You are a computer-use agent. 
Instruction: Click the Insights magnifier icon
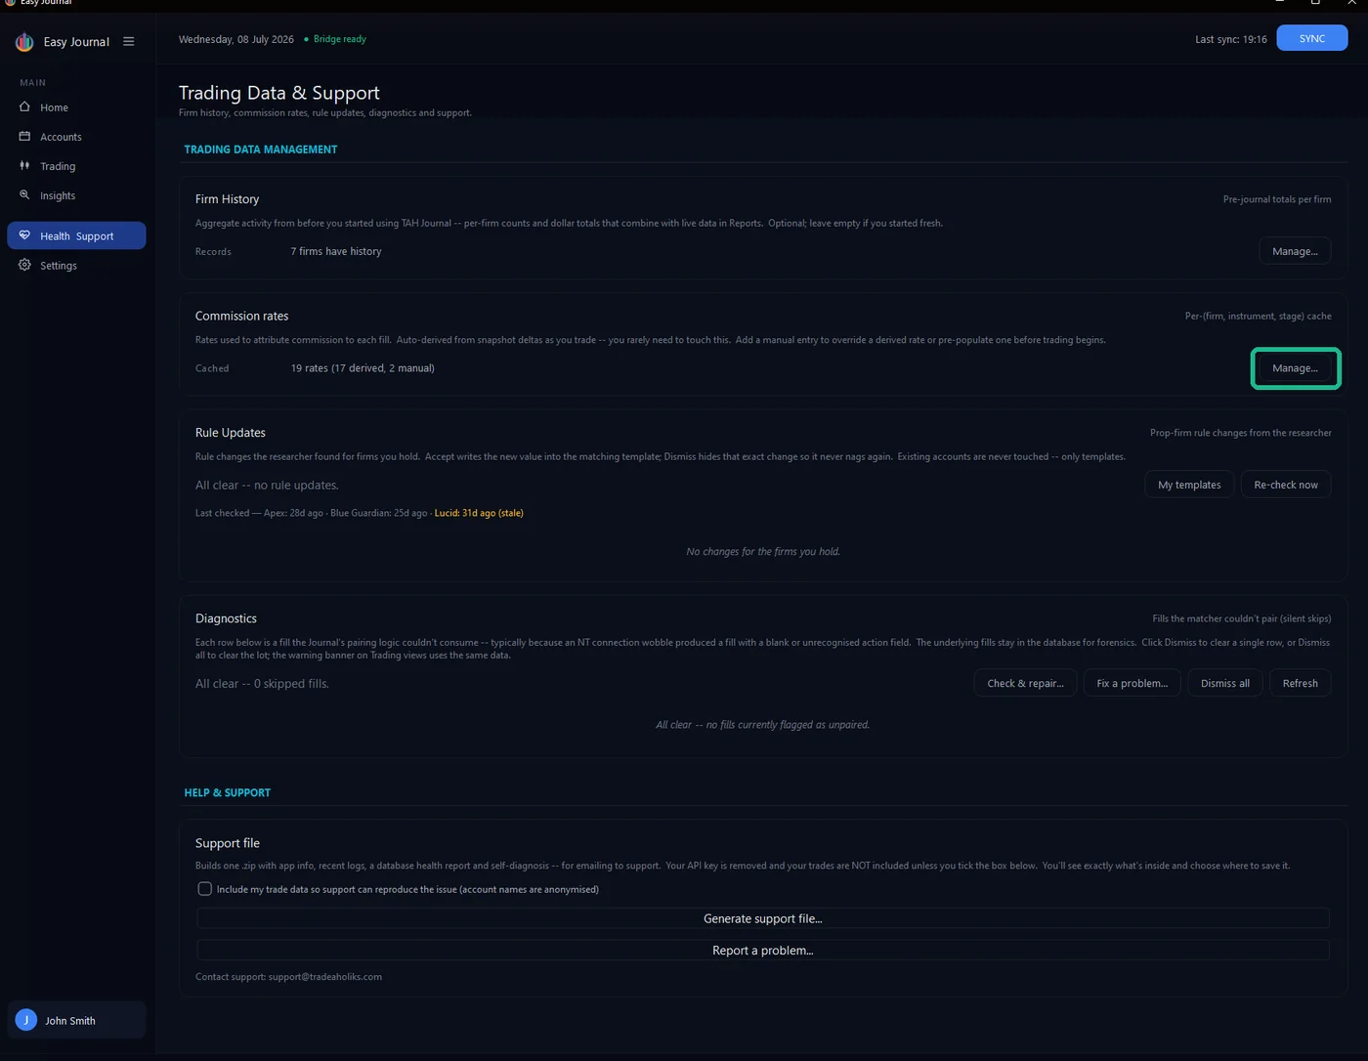[x=25, y=194]
